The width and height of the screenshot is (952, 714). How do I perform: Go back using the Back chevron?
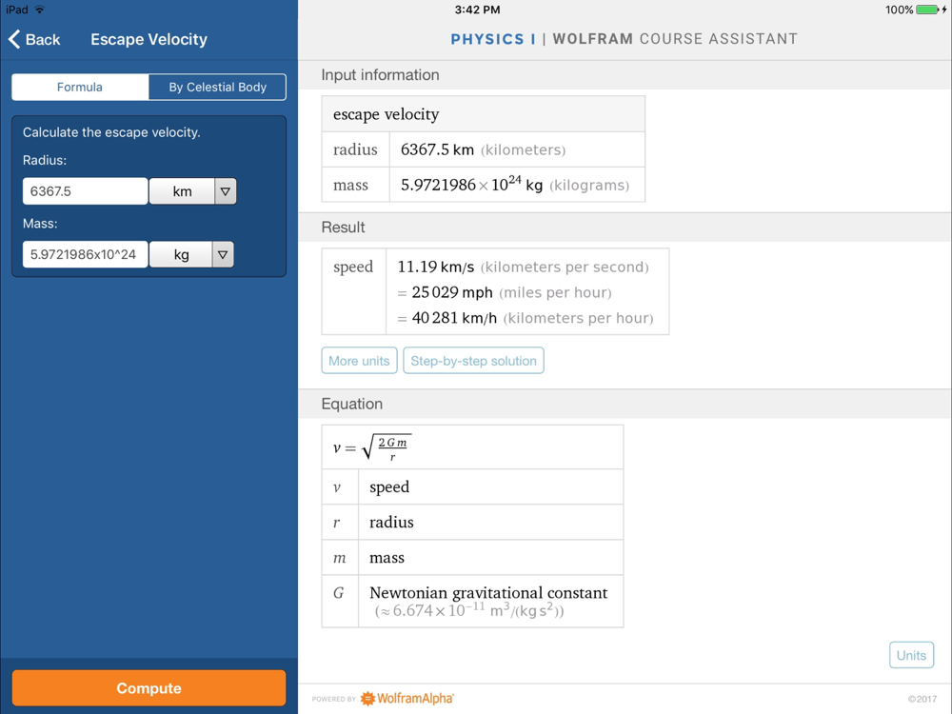(x=34, y=39)
